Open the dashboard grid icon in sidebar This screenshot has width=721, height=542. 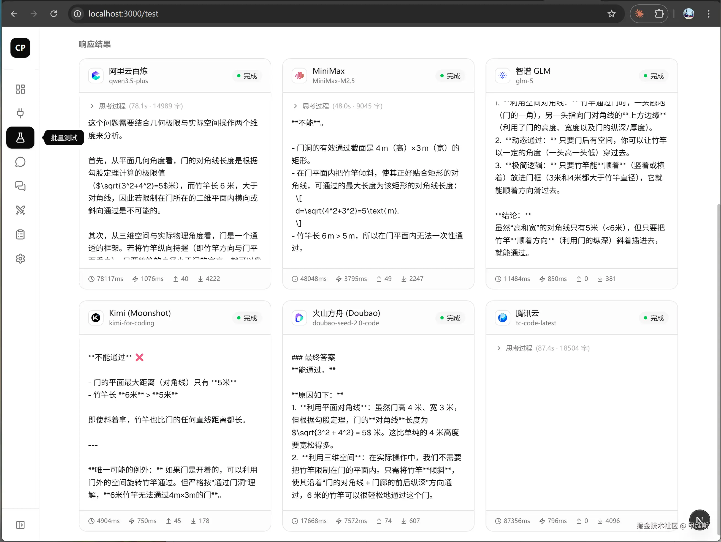(20, 89)
